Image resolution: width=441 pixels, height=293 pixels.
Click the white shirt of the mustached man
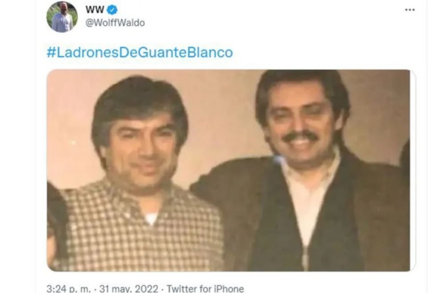[308, 196]
